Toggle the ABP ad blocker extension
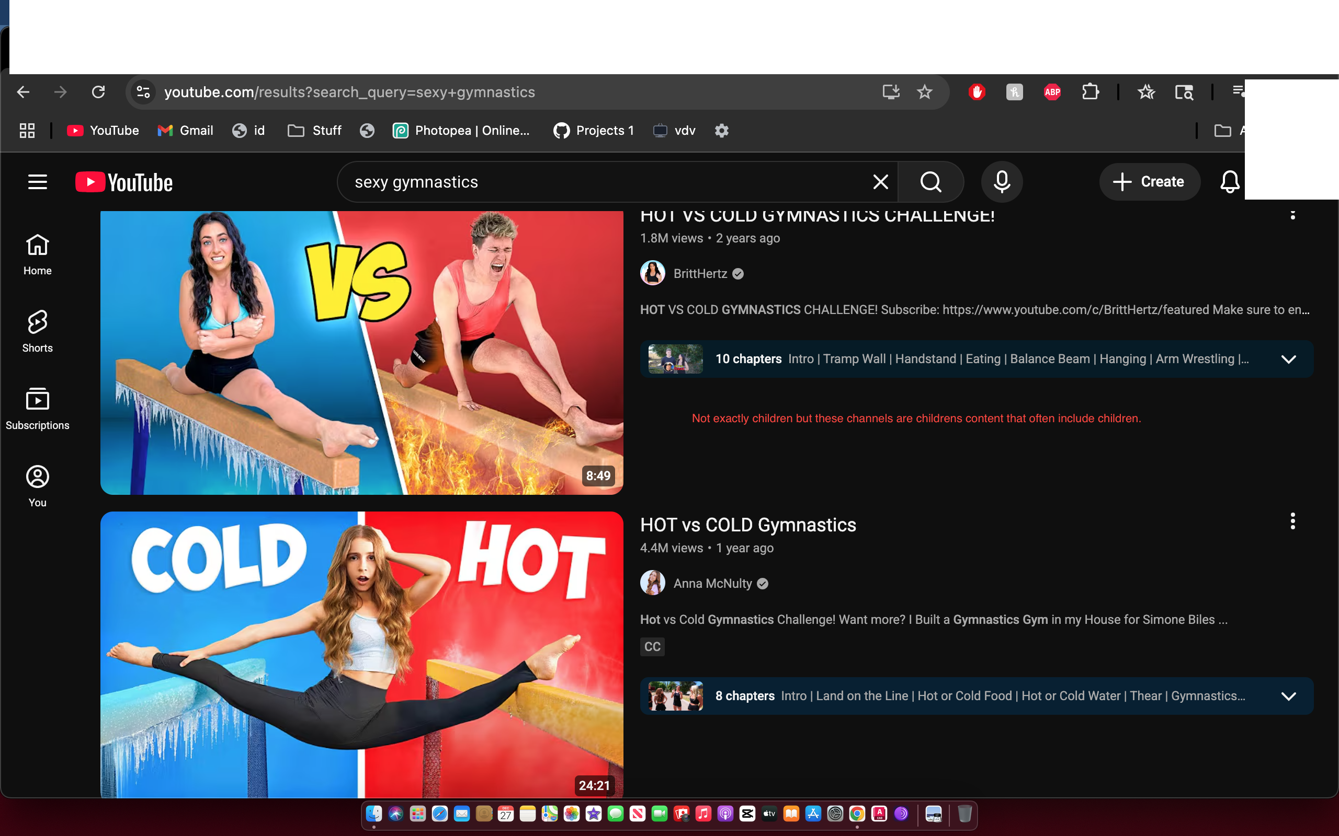 click(x=1052, y=92)
